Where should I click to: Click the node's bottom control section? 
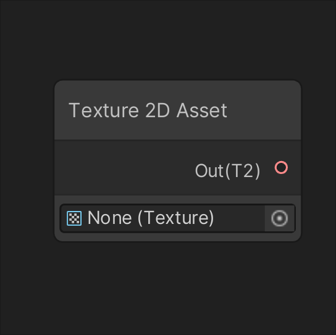(178, 218)
